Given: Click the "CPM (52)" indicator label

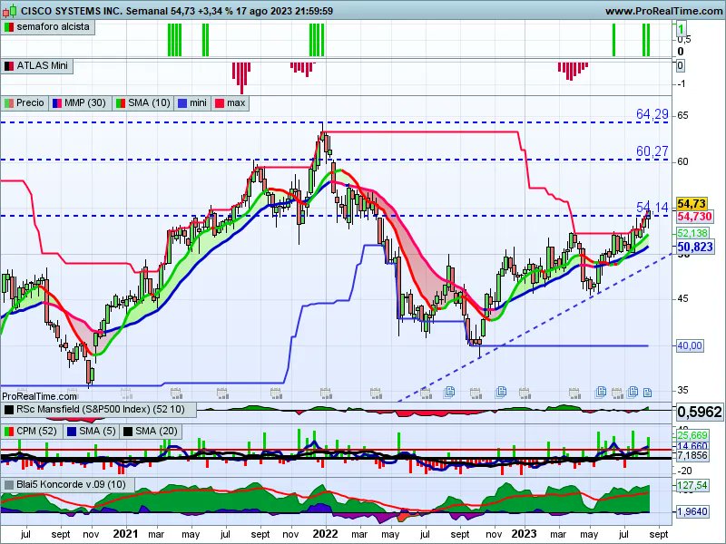Looking at the screenshot, I should coord(36,431).
